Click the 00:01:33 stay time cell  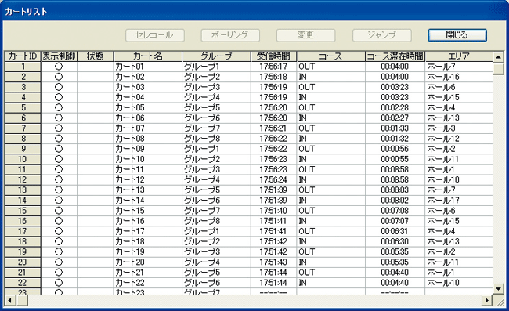point(395,128)
